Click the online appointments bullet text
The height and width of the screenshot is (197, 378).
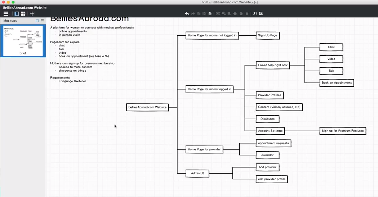coord(72,31)
